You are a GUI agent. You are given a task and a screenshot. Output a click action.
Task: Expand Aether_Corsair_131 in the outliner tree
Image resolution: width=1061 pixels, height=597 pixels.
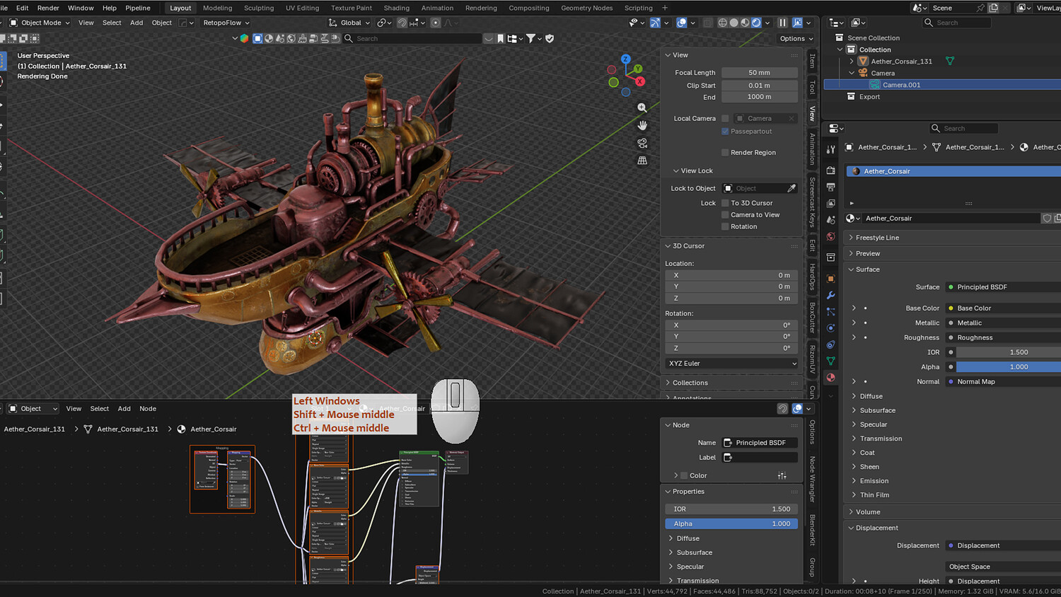pyautogui.click(x=852, y=62)
